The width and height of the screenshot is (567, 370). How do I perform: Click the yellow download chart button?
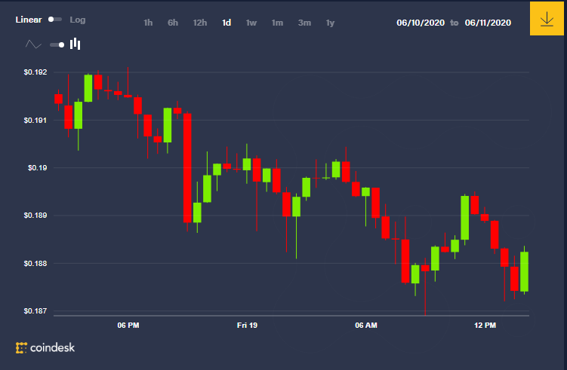tap(547, 18)
